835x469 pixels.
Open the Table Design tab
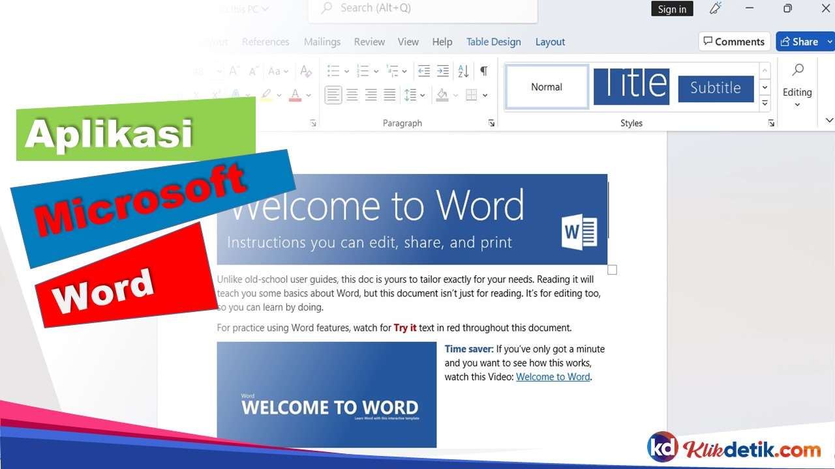click(494, 42)
